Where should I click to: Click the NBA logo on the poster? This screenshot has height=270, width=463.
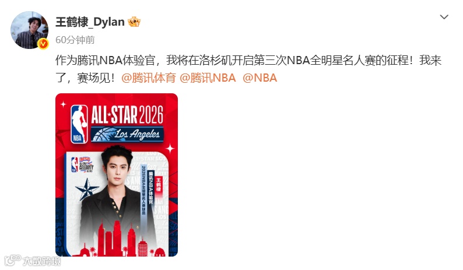[x=79, y=124]
